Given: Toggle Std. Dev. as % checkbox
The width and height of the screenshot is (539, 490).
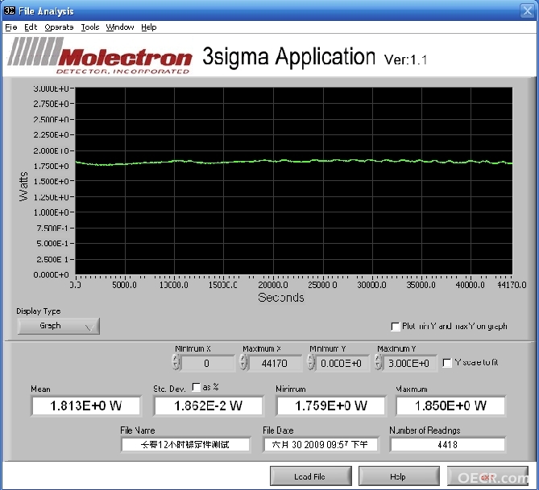Looking at the screenshot, I should [x=196, y=387].
